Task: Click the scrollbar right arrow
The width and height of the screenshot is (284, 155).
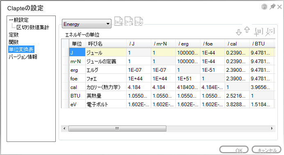Action: 272,128
